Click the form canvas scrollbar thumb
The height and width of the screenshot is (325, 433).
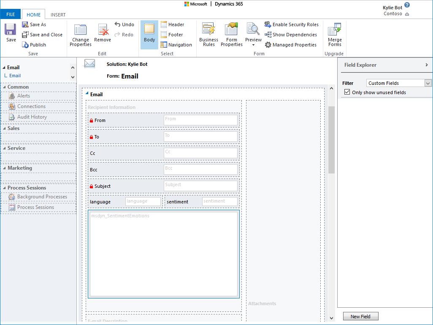(331, 140)
